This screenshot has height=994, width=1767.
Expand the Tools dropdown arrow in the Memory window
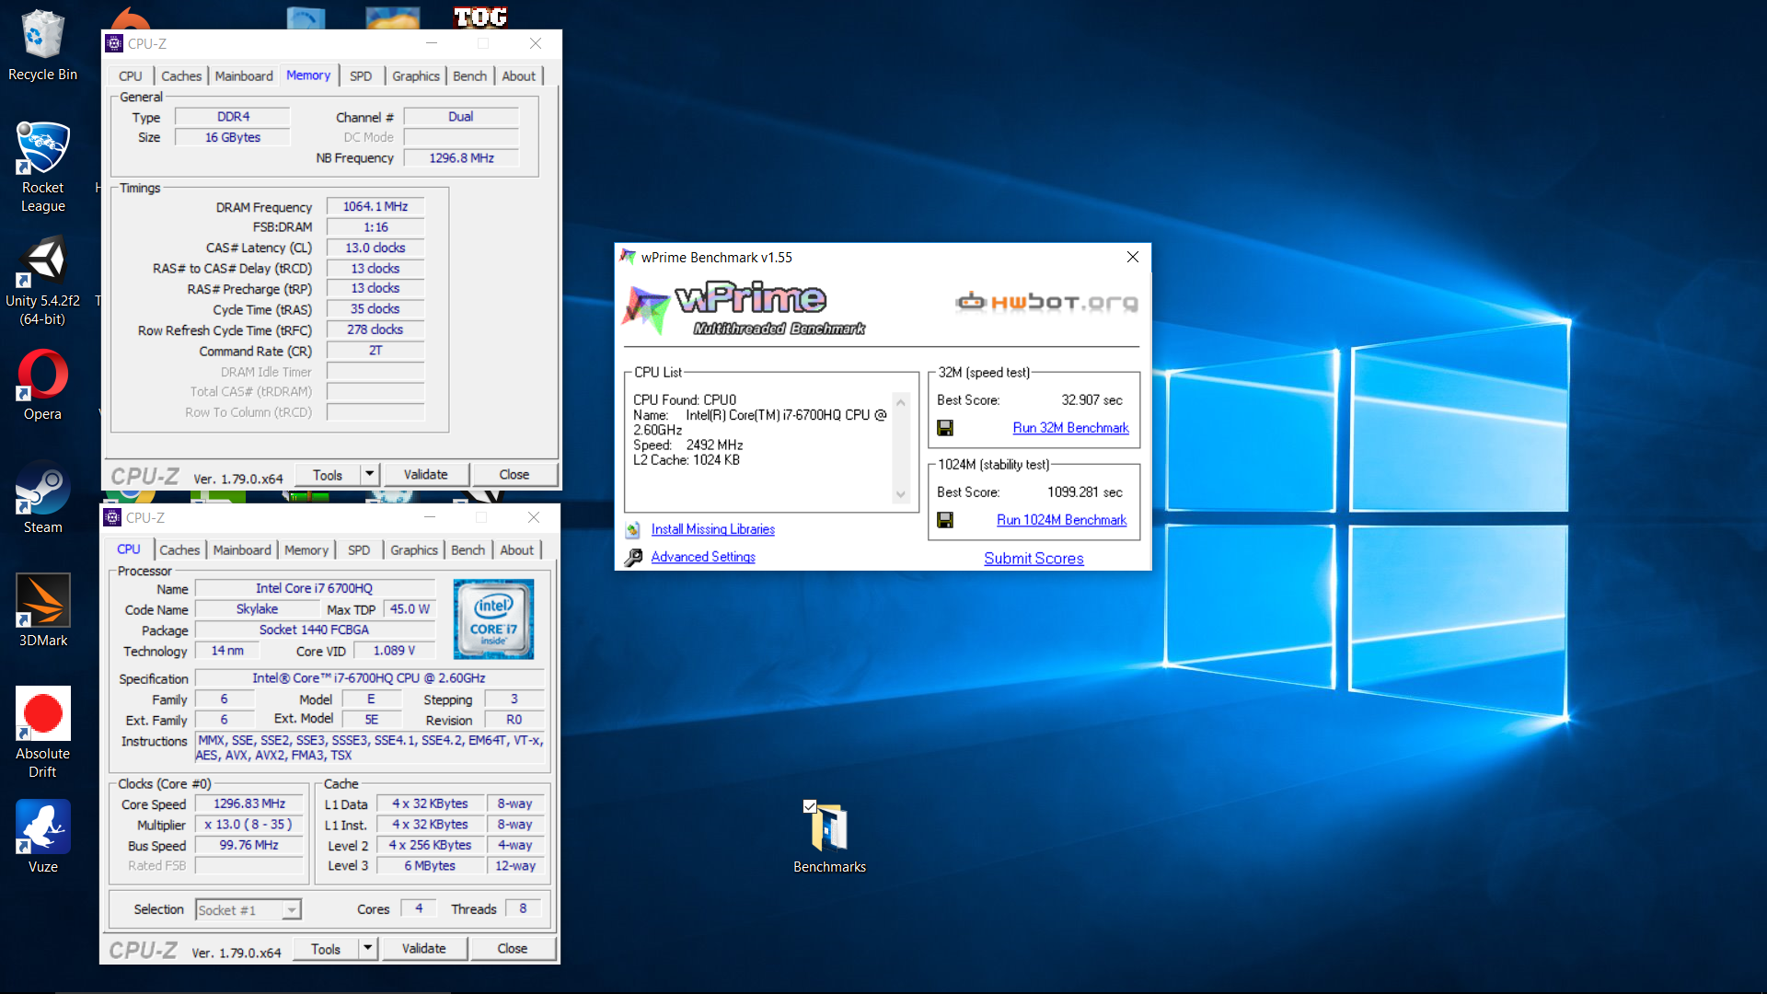[370, 475]
